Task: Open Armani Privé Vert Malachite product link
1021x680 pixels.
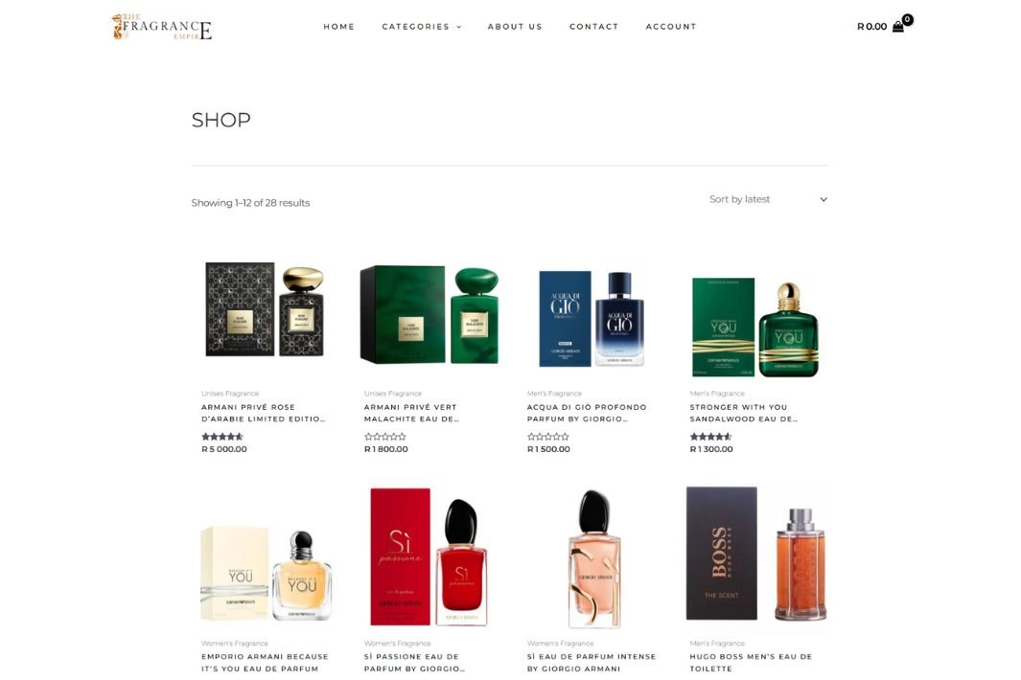Action: pyautogui.click(x=411, y=413)
